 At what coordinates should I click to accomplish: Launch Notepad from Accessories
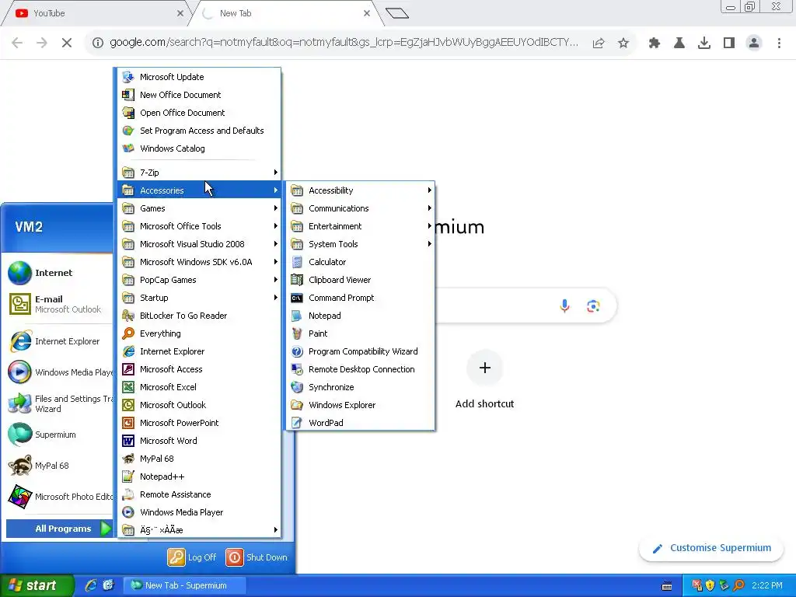point(361,316)
